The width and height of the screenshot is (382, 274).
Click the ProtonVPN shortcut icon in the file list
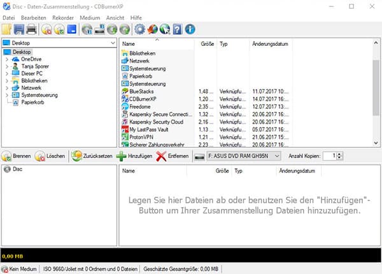point(125,137)
